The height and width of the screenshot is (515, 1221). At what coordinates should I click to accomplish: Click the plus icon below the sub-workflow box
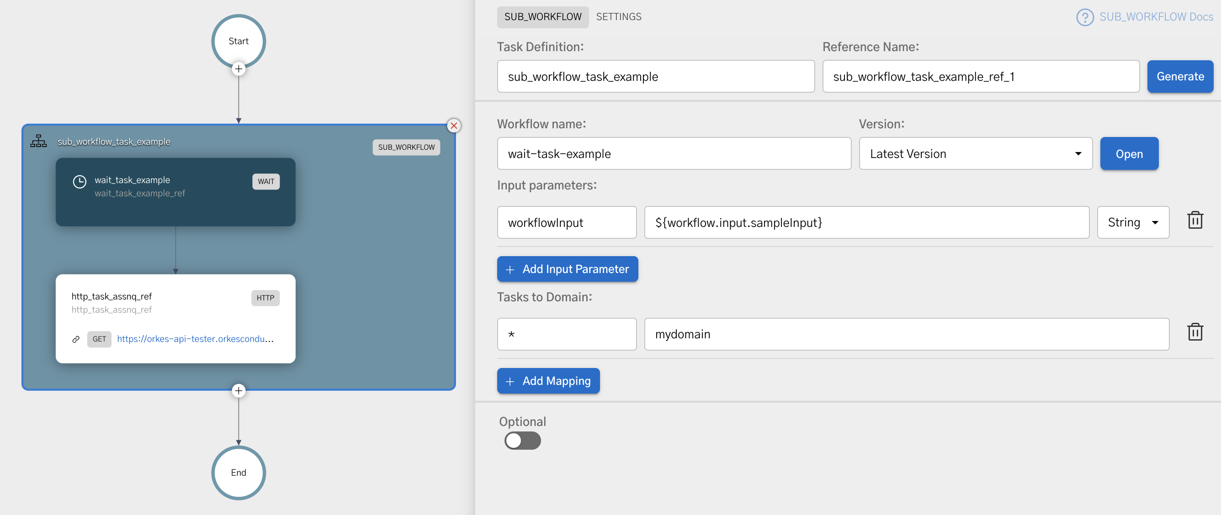pyautogui.click(x=239, y=390)
